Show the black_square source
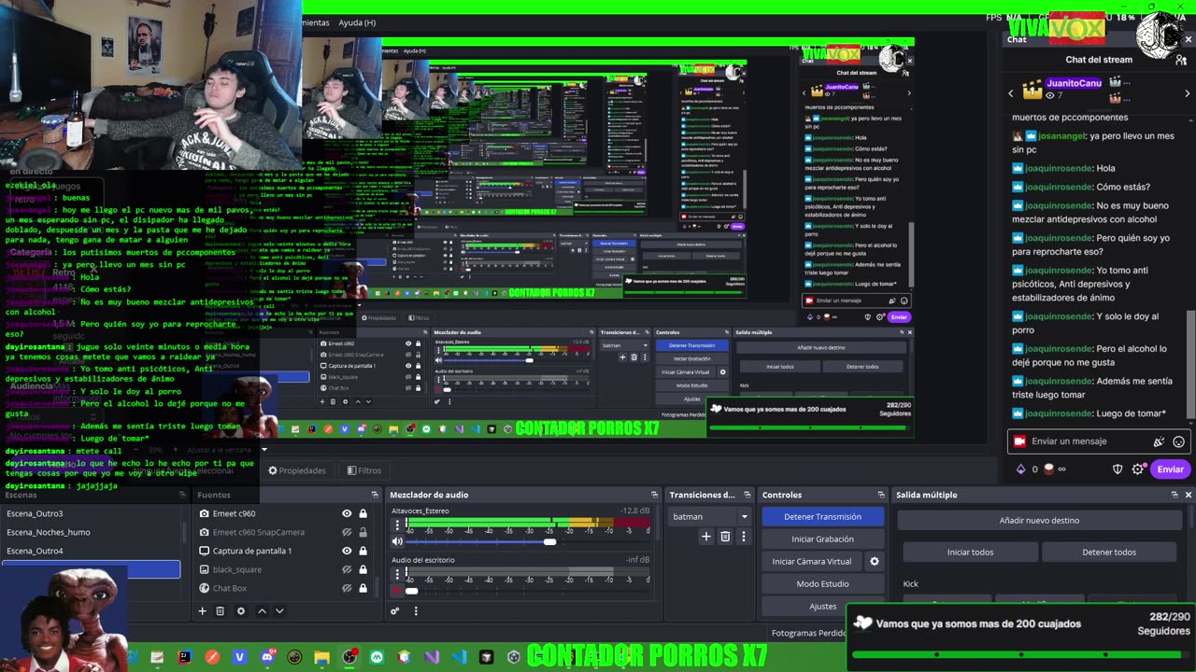1196x672 pixels. 347,569
